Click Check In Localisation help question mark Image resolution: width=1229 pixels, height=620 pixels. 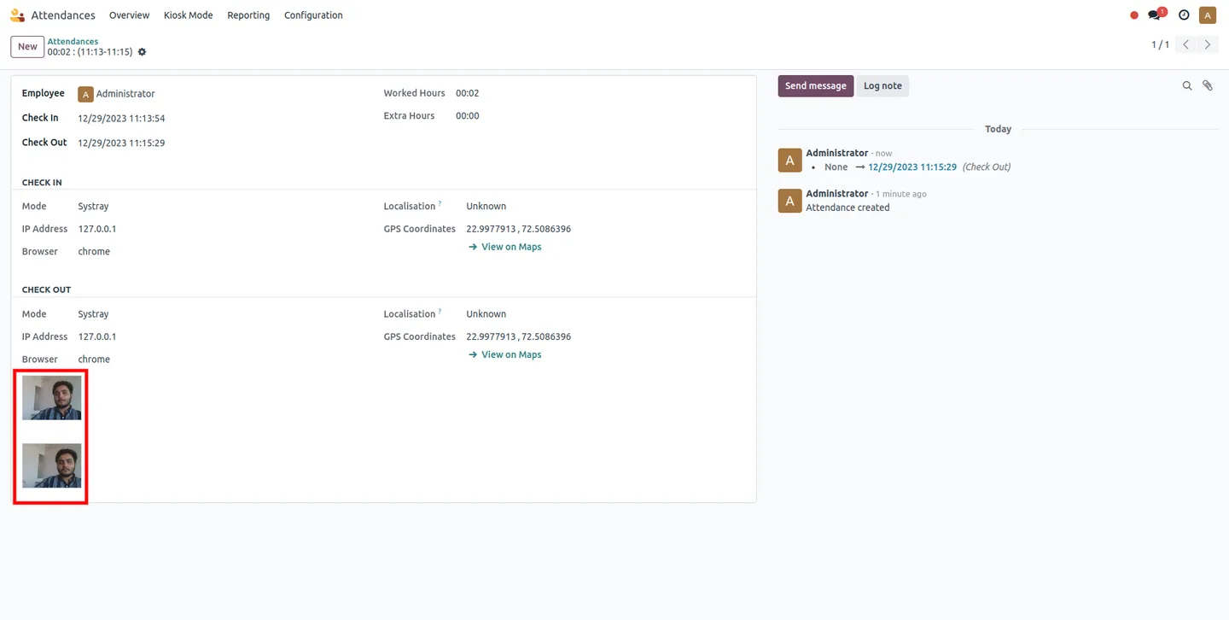(440, 204)
